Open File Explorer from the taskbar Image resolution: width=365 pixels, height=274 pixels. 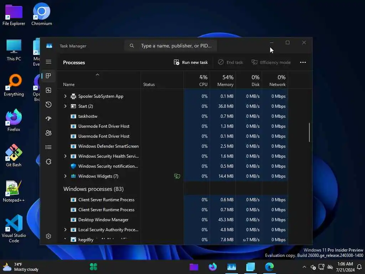[x=194, y=267]
